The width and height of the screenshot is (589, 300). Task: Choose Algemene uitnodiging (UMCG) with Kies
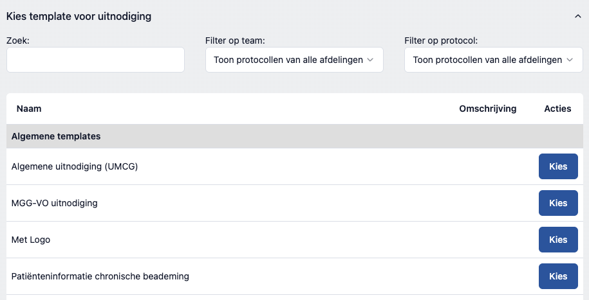(x=558, y=166)
